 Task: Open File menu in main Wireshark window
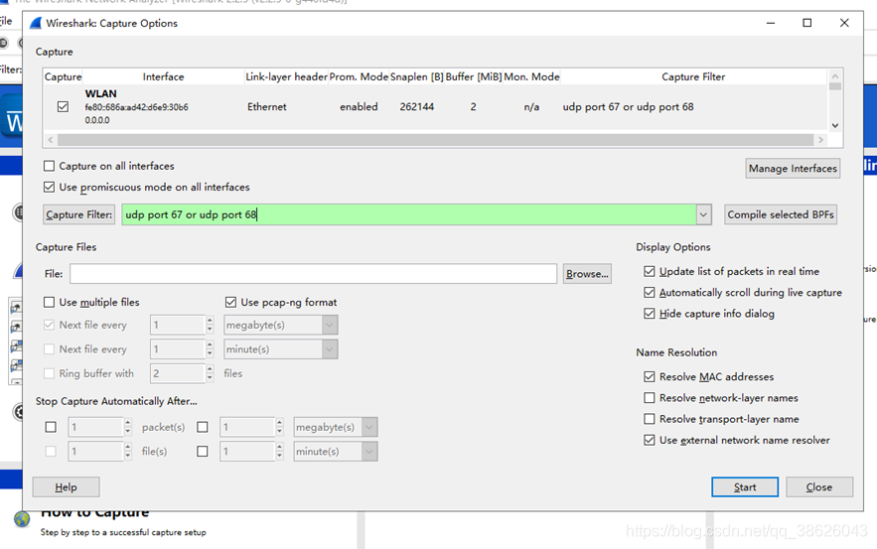point(6,21)
